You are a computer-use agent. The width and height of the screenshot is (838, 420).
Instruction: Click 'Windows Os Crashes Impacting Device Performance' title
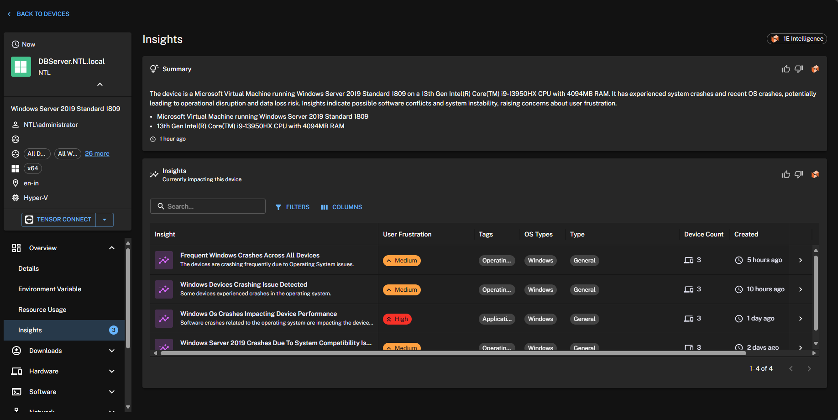258,314
